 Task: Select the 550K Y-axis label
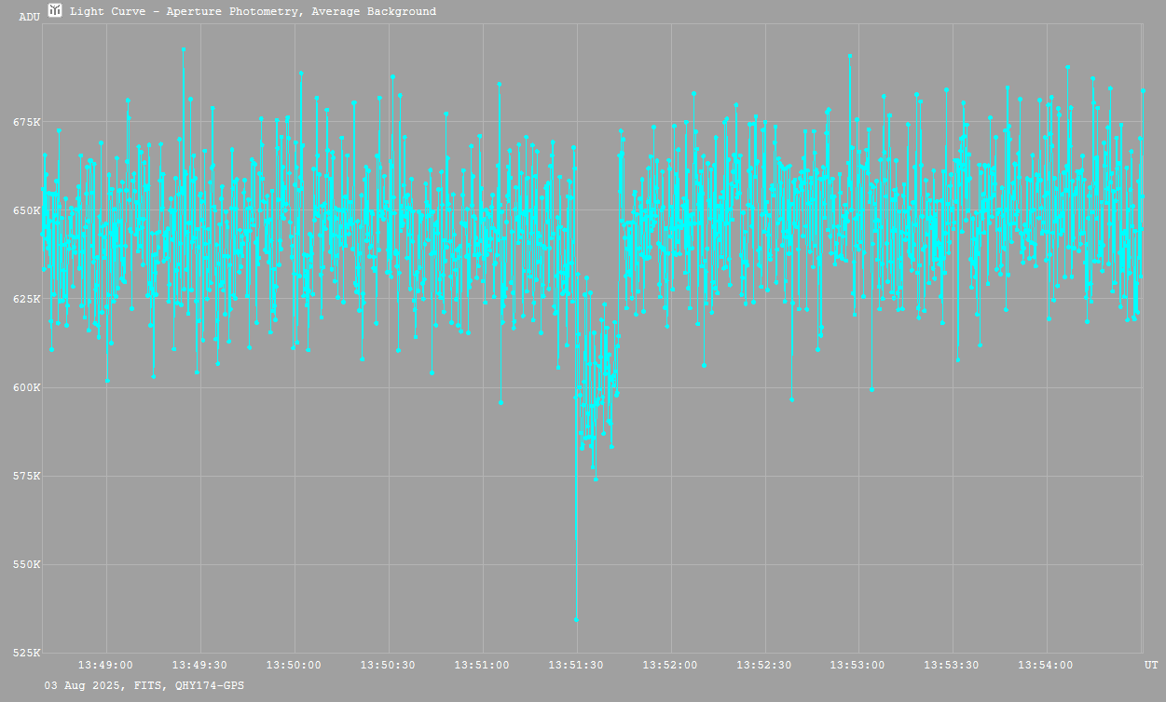27,564
